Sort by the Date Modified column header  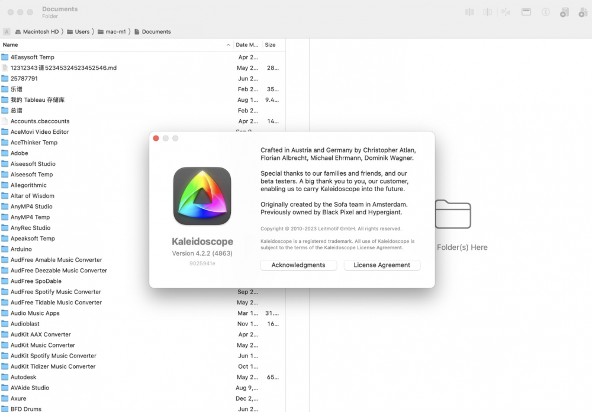coord(247,44)
